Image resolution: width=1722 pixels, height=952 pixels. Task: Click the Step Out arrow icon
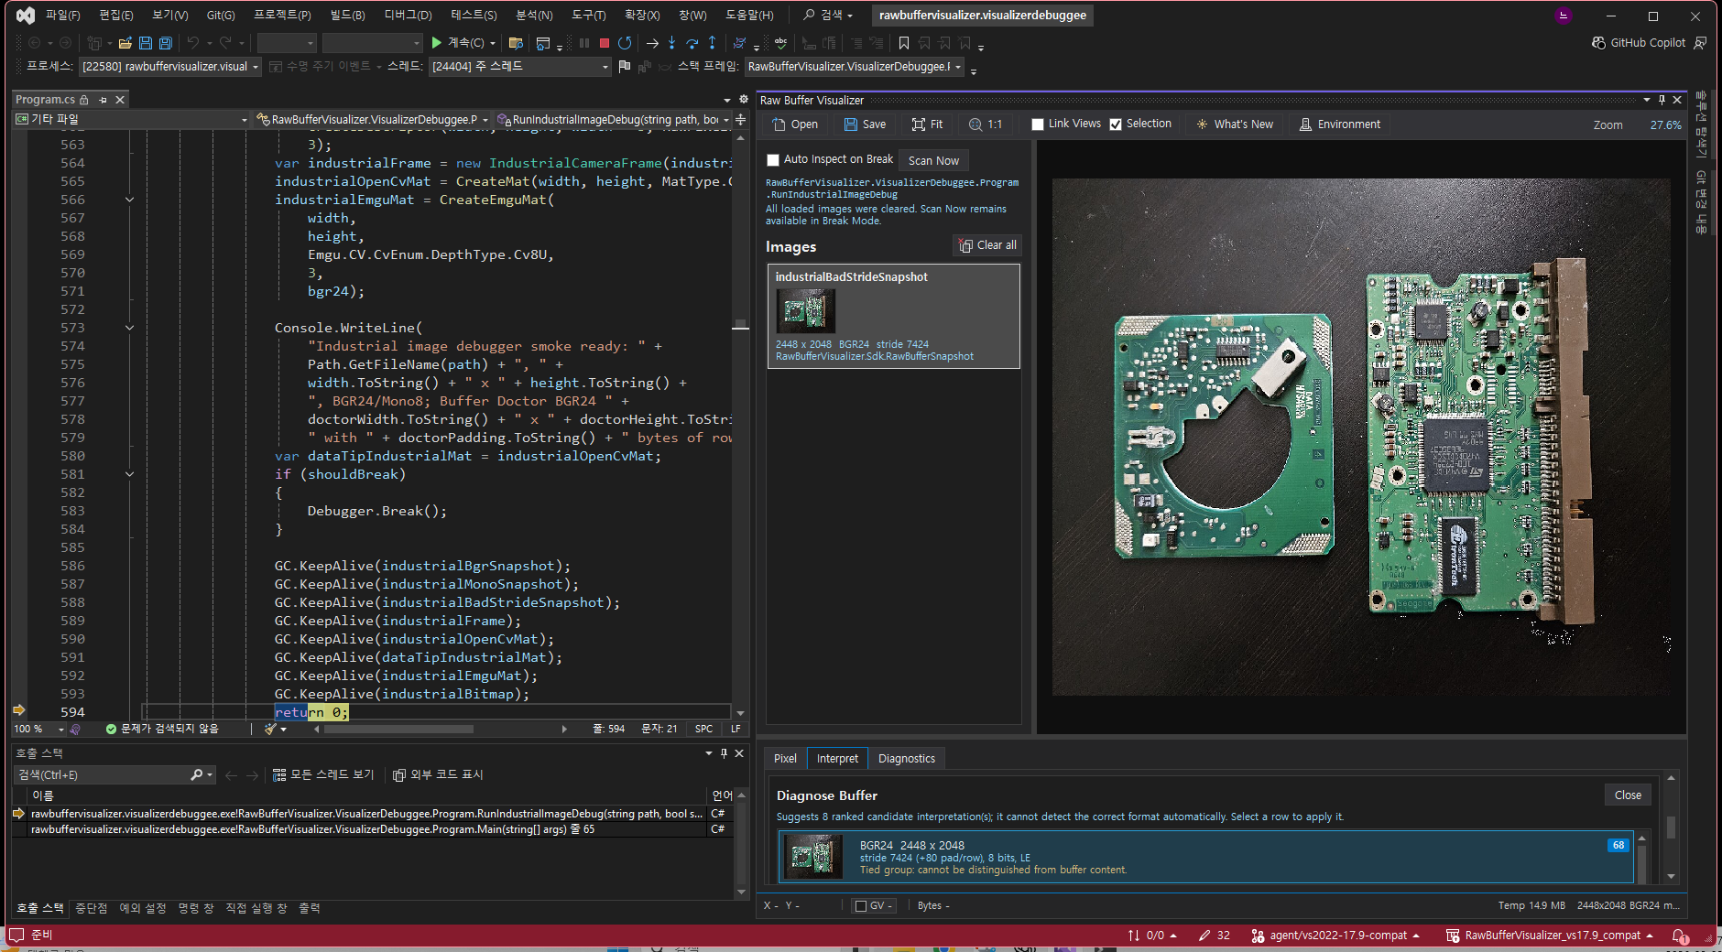click(712, 43)
